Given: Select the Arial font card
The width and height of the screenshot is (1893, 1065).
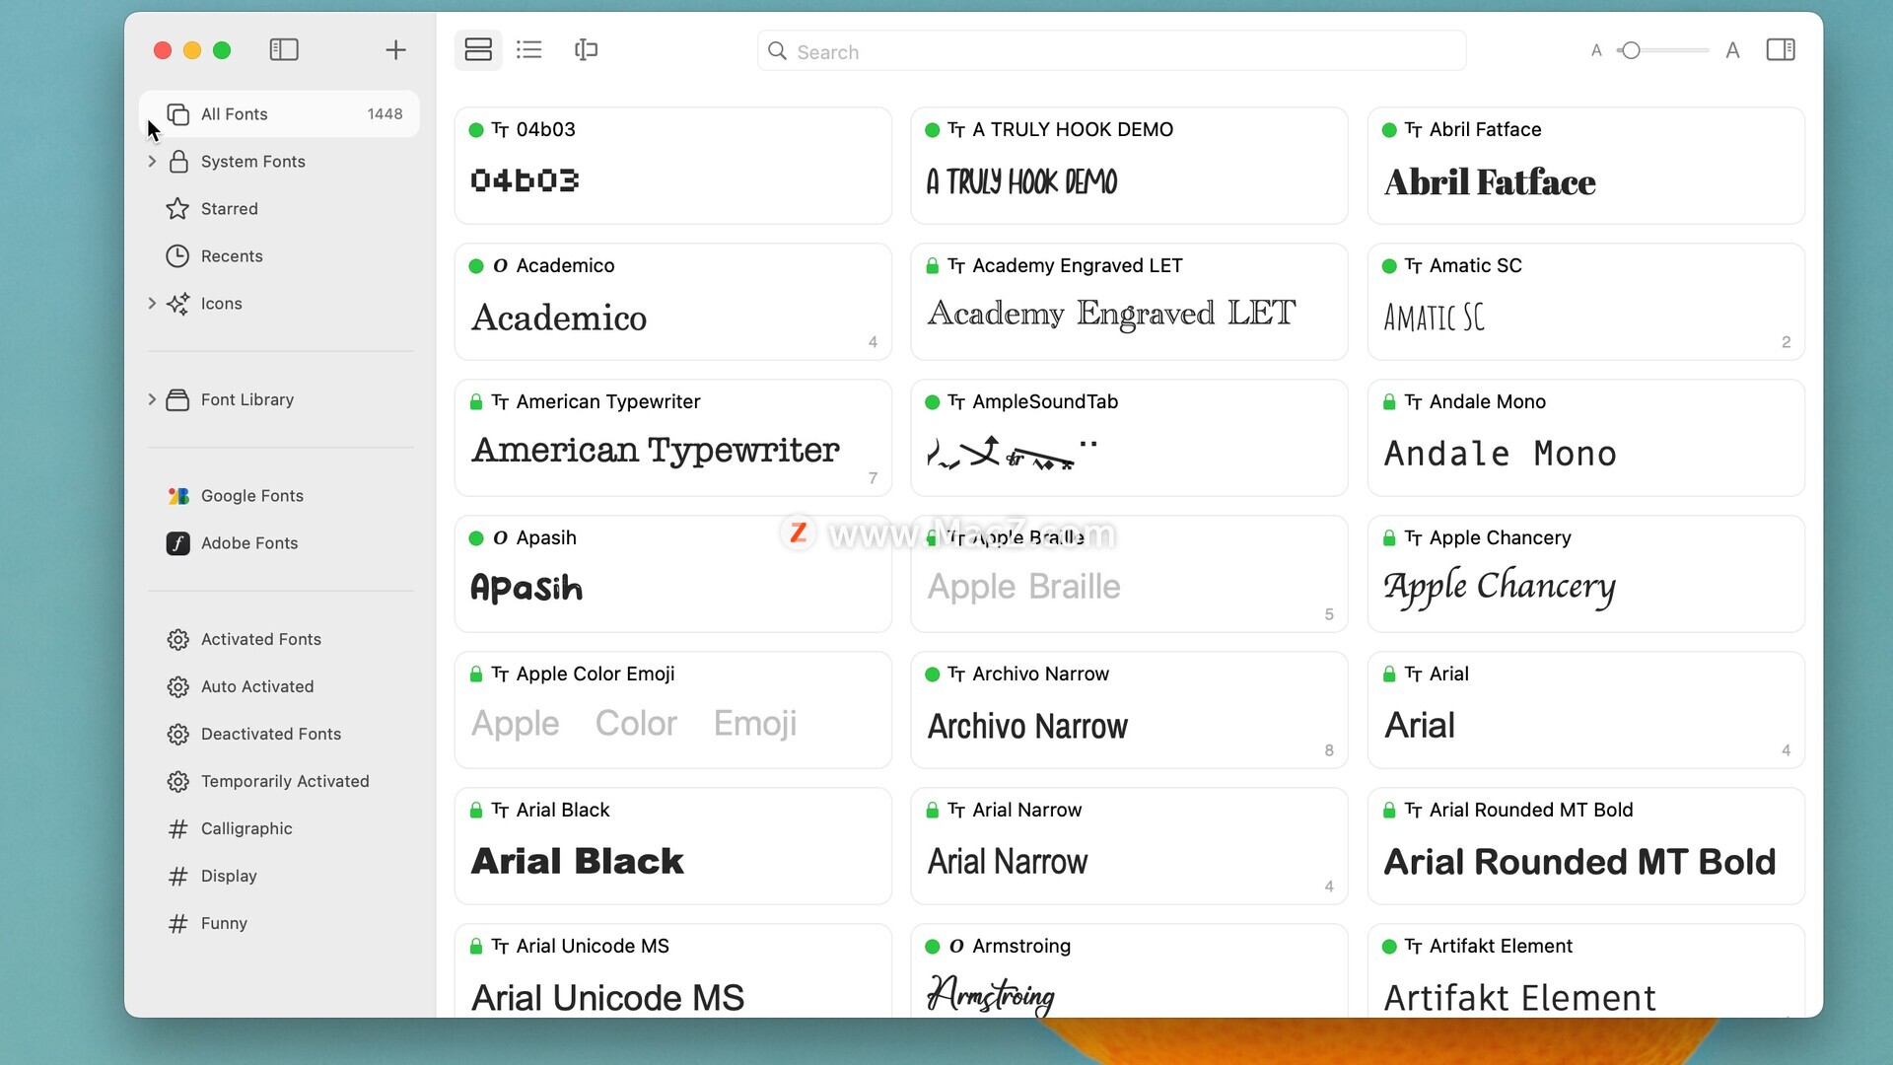Looking at the screenshot, I should (x=1585, y=710).
